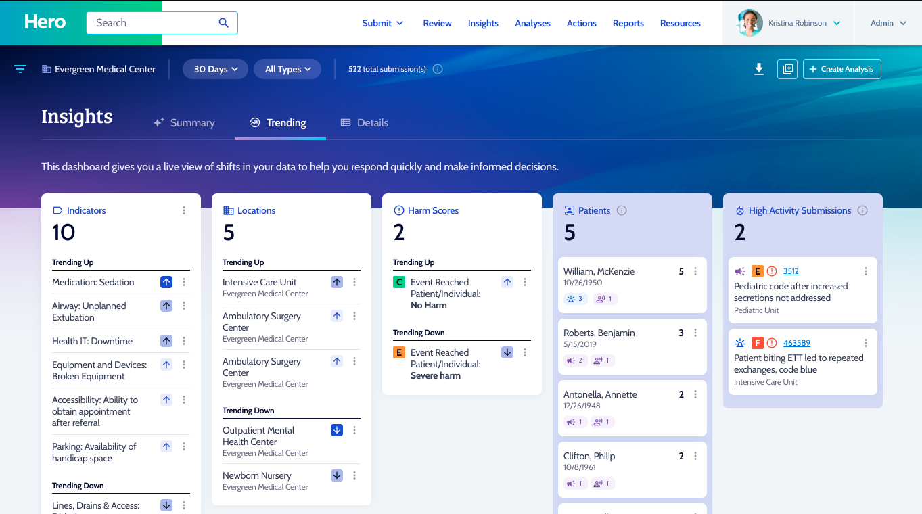Click trending up arrow for Medication: Sedation
922x514 pixels.
pyautogui.click(x=166, y=282)
